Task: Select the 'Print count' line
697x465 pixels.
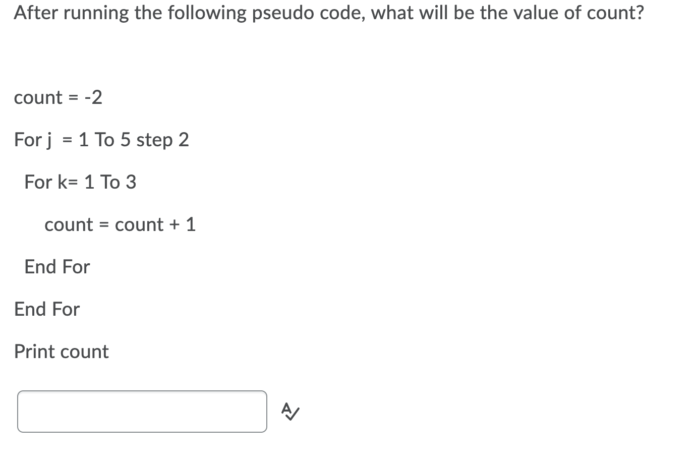Action: (x=62, y=351)
